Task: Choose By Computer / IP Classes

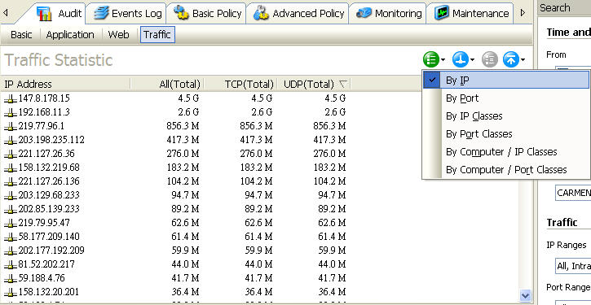Action: pyautogui.click(x=506, y=152)
